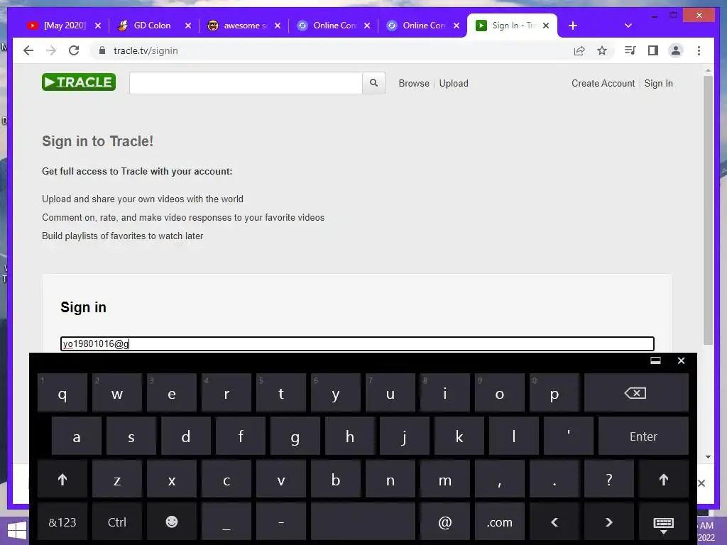The height and width of the screenshot is (545, 727).
Task: Click the address bar URL
Action: (x=146, y=50)
